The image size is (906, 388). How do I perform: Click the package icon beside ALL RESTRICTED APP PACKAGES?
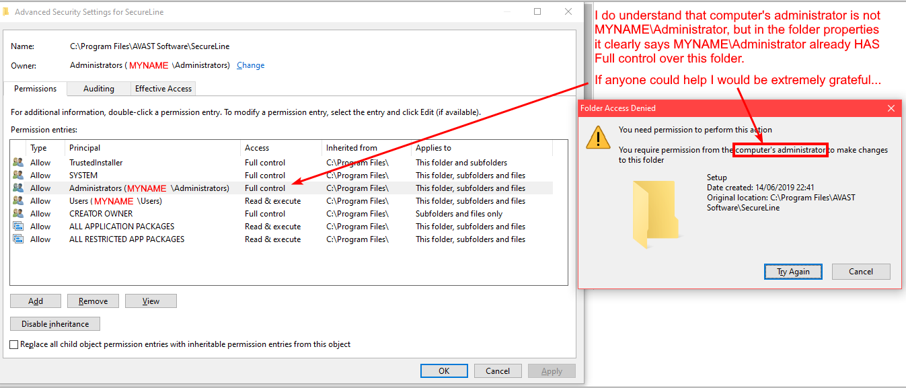click(x=18, y=239)
